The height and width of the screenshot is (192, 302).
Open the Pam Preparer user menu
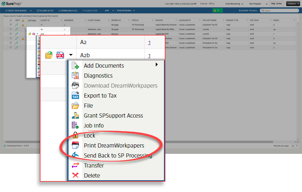258,4
